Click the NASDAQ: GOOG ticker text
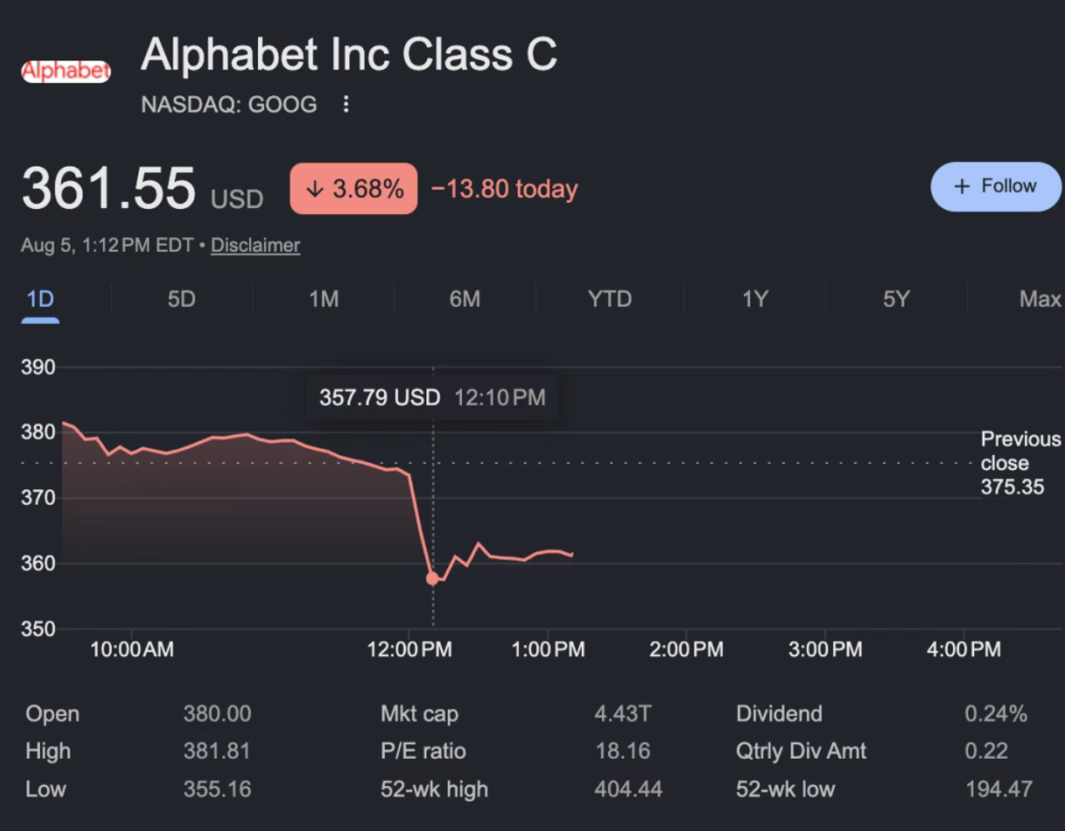Screen dimensions: 1065x831 pyautogui.click(x=229, y=105)
